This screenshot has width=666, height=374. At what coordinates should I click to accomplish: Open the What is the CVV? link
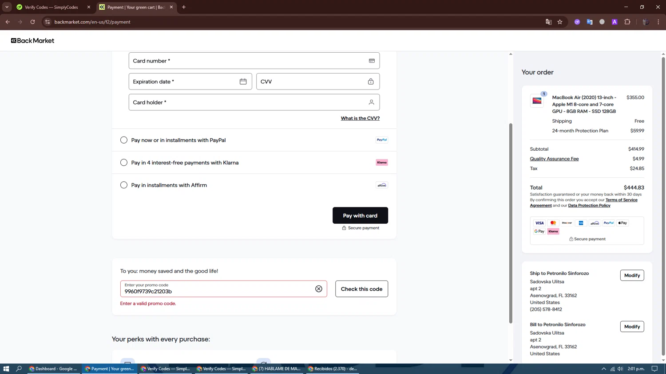point(360,118)
